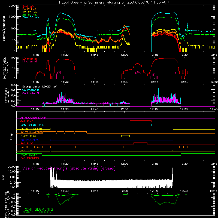Click the 10000 tick label on count-rate axis
This screenshot has width=218, height=218.
click(11, 6)
